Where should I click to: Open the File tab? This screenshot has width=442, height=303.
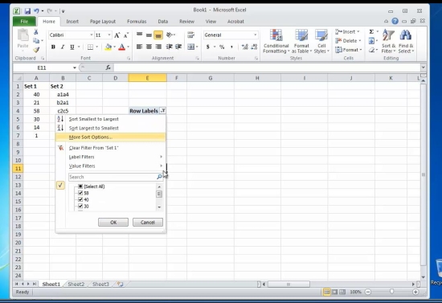click(x=24, y=22)
